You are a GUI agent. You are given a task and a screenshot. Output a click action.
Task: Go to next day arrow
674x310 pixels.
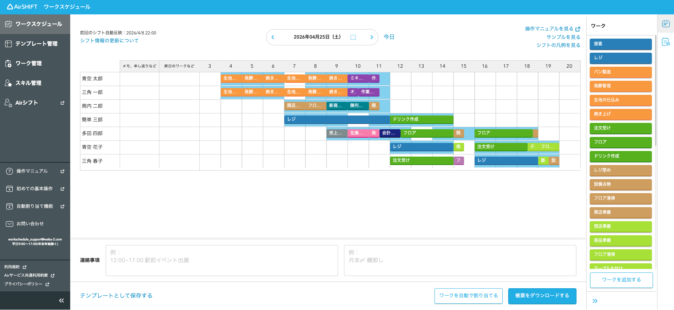(371, 37)
